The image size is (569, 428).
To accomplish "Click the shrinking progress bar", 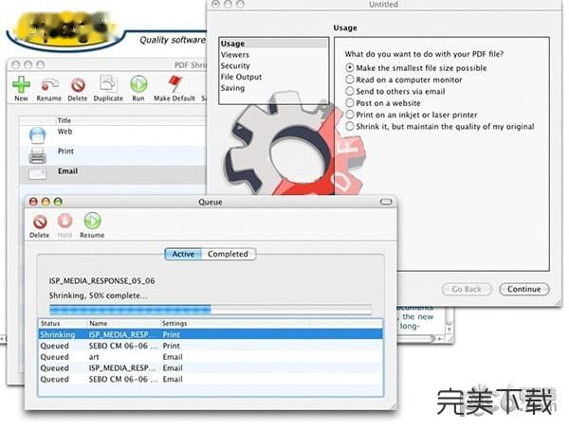I will click(x=211, y=310).
